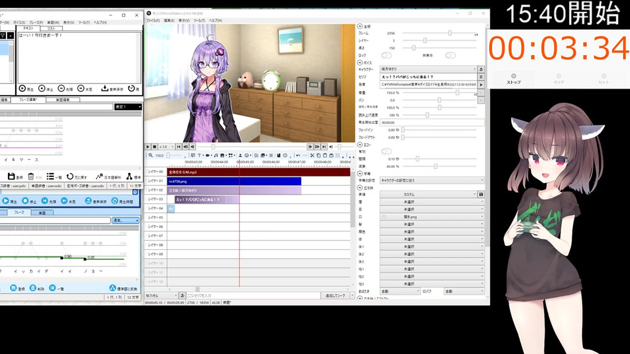
Task: Collapse the エコー echo section
Action: coord(360,144)
